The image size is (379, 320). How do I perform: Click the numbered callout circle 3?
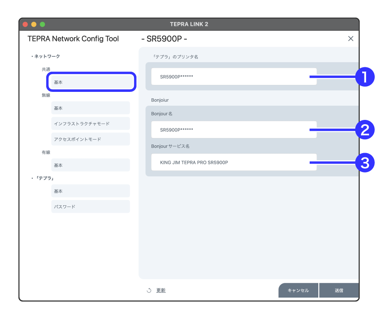(x=365, y=163)
